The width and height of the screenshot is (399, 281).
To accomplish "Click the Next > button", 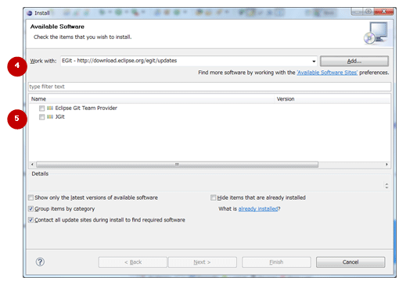I will pos(202,262).
